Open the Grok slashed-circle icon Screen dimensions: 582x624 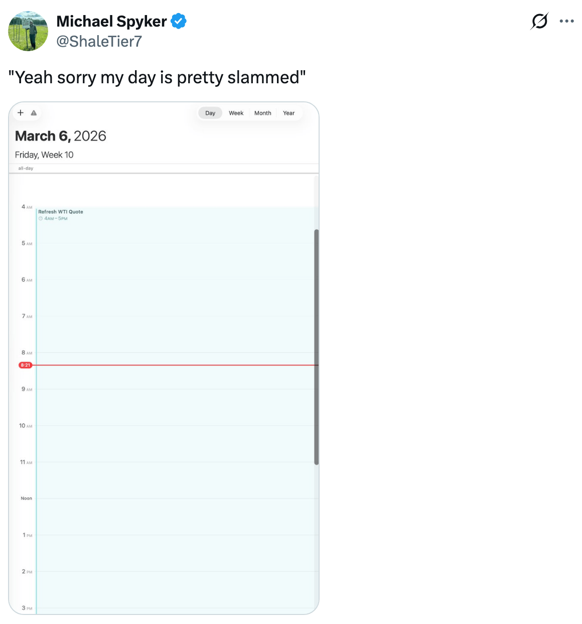click(539, 21)
